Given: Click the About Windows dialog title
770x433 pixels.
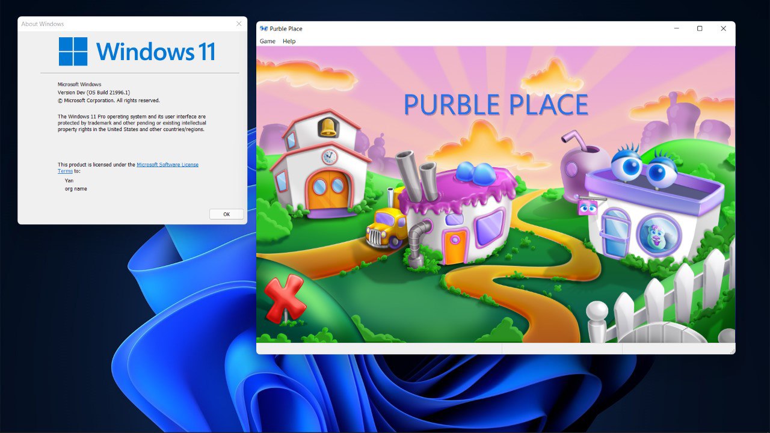Looking at the screenshot, I should [43, 24].
